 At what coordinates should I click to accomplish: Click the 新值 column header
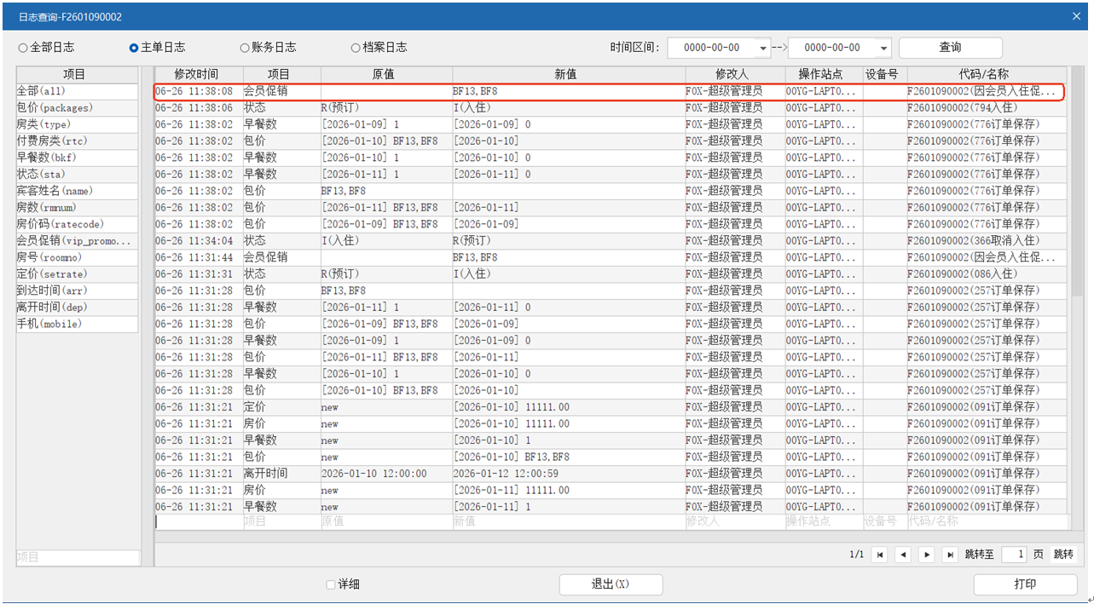[x=569, y=75]
